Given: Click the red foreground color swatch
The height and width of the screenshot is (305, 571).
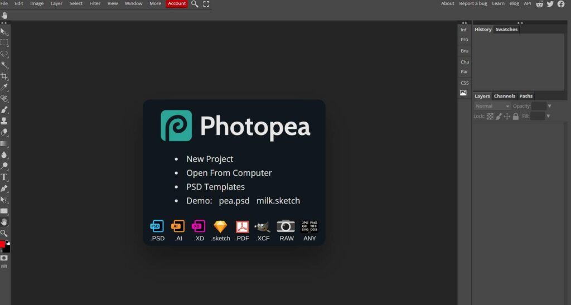Looking at the screenshot, I should point(2,244).
